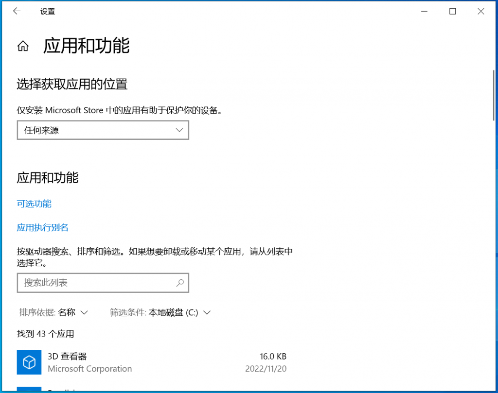Click the magnifier icon in search box
The width and height of the screenshot is (498, 393).
(x=180, y=283)
